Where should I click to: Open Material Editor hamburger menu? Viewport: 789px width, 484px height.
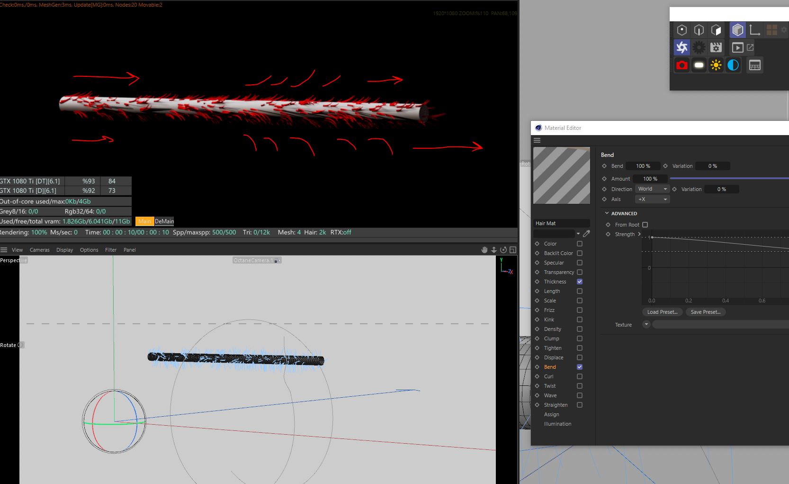[537, 140]
